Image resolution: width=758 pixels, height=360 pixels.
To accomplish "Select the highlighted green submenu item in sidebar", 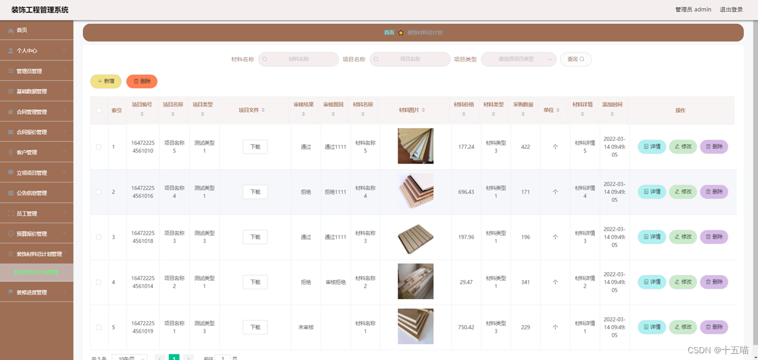I will click(x=37, y=272).
